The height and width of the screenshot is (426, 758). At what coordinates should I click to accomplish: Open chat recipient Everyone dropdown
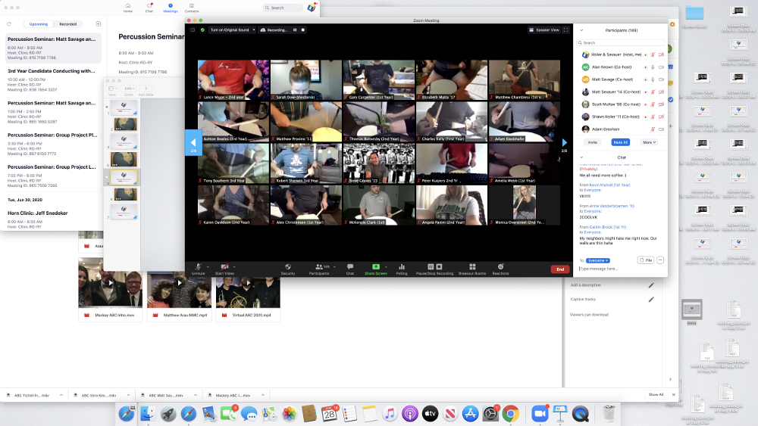click(x=597, y=260)
